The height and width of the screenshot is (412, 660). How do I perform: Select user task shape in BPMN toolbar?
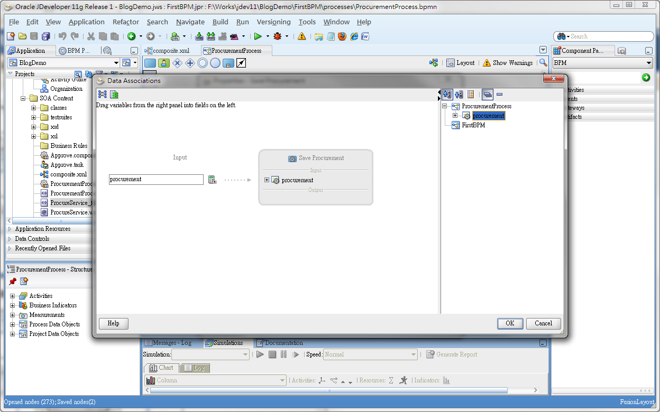(x=164, y=63)
